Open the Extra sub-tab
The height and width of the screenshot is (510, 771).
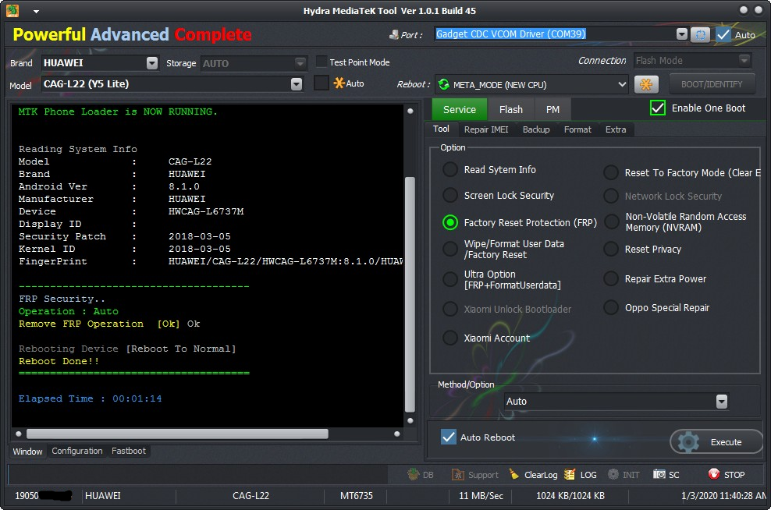pyautogui.click(x=616, y=129)
